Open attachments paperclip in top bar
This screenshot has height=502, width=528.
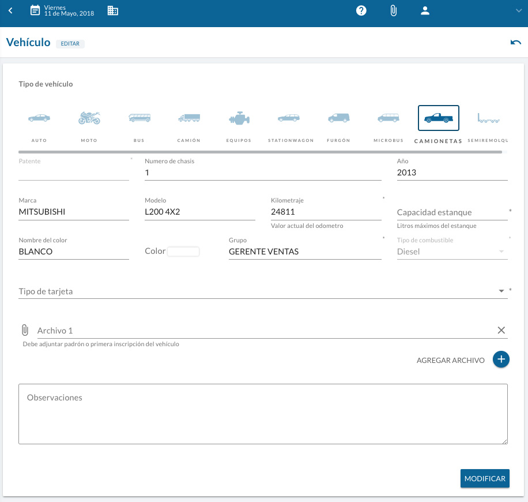(x=393, y=11)
